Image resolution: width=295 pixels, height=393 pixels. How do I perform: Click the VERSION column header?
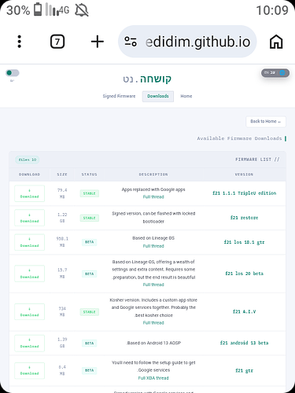coord(244,174)
